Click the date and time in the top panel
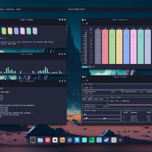The width and height of the screenshot is (152, 152). (76, 9)
